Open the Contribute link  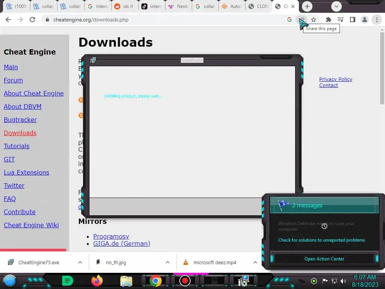click(20, 212)
